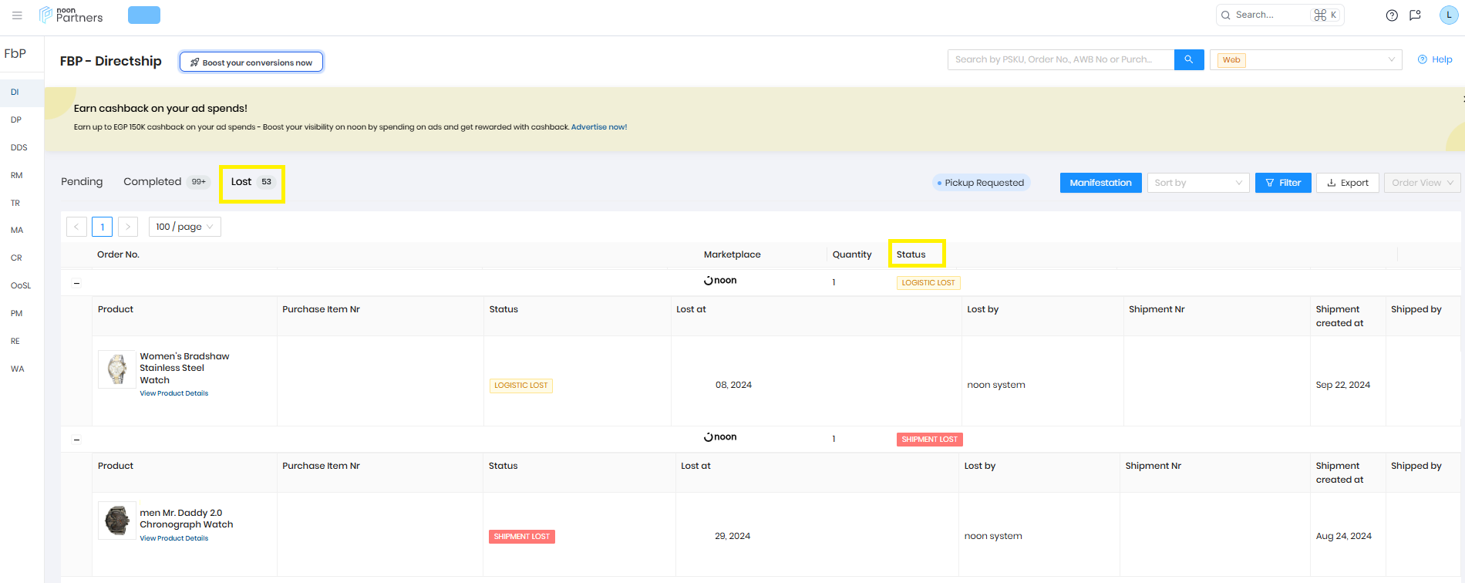Focus the PSKU/Order No search field
The height and width of the screenshot is (583, 1465).
click(1061, 59)
